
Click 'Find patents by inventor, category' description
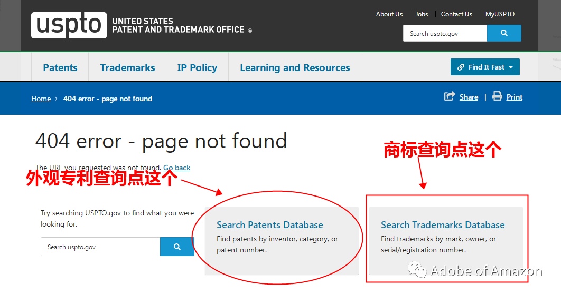(277, 244)
